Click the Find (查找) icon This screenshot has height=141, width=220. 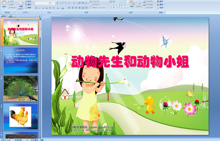(161, 1)
